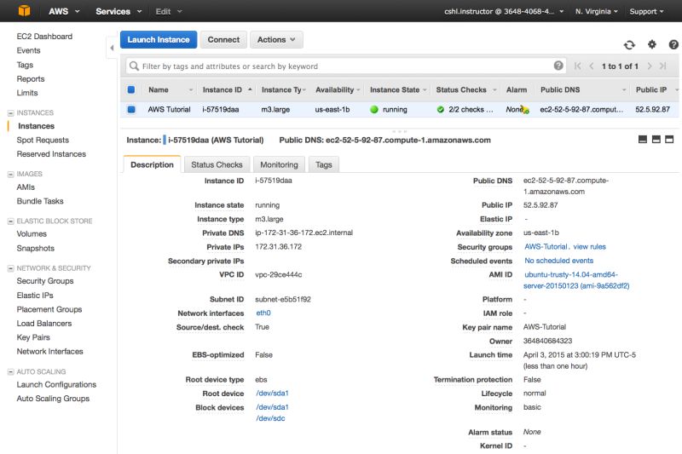The height and width of the screenshot is (454, 682).
Task: Open the Services dropdown menu
Action: click(x=118, y=11)
